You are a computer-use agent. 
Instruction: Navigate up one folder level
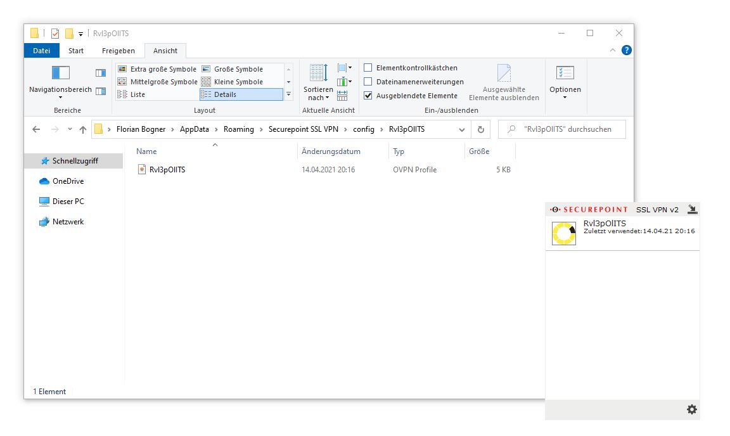[x=83, y=129]
